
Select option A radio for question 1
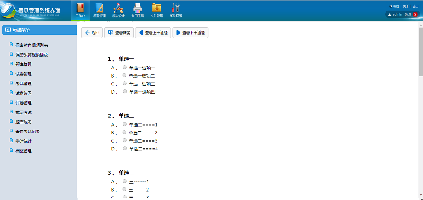pyautogui.click(x=125, y=67)
